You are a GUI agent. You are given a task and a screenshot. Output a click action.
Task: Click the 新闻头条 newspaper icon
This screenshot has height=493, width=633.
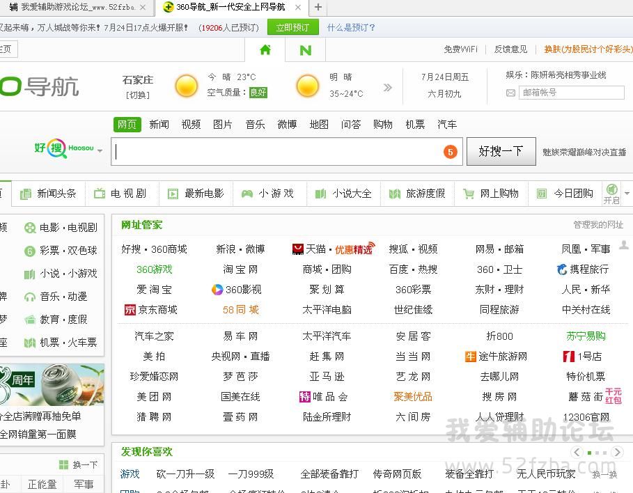pos(26,194)
